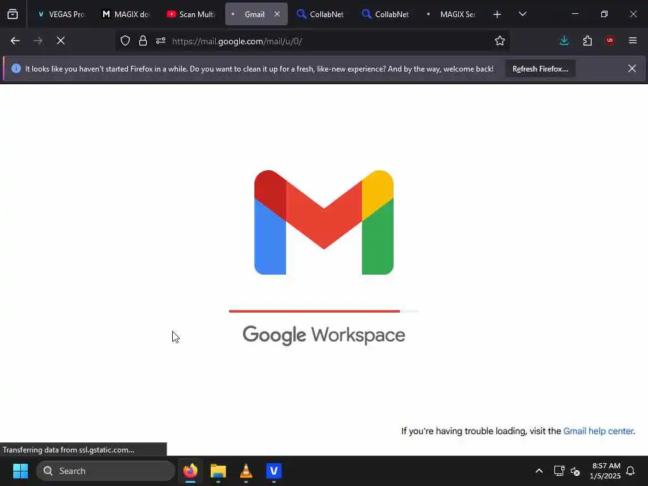Screen dimensions: 648x486
Task: Open Firefox from the taskbar
Action: (x=190, y=471)
